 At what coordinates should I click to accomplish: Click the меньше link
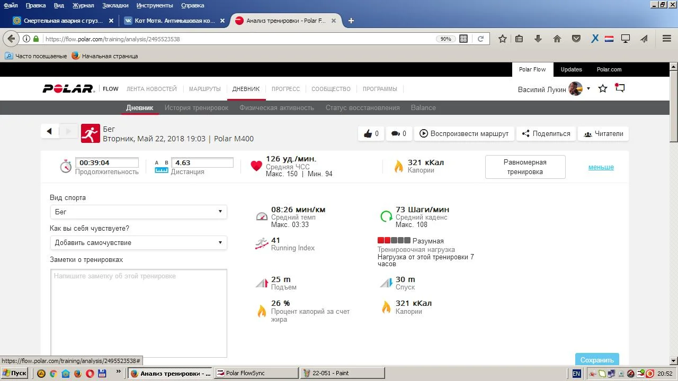601,167
